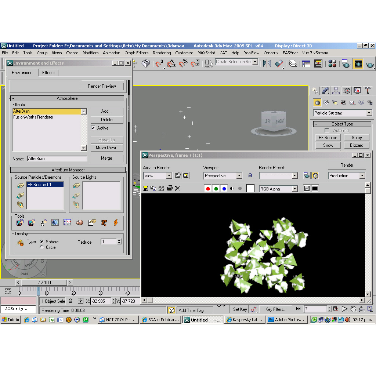Viewport: 376px width, 367px height.
Task: Switch to the Environment tab
Action: pyautogui.click(x=22, y=73)
